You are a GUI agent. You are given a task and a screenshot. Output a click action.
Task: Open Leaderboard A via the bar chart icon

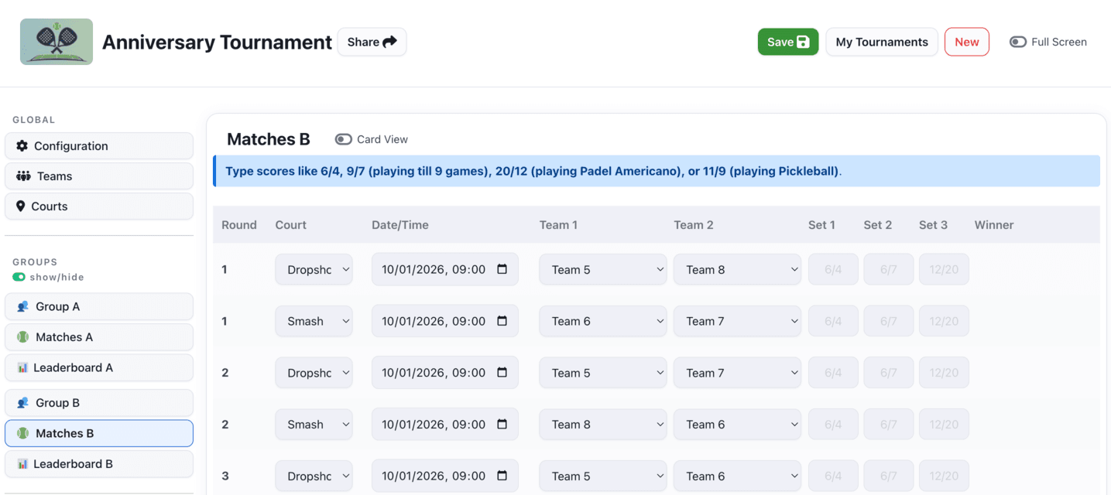click(x=22, y=367)
